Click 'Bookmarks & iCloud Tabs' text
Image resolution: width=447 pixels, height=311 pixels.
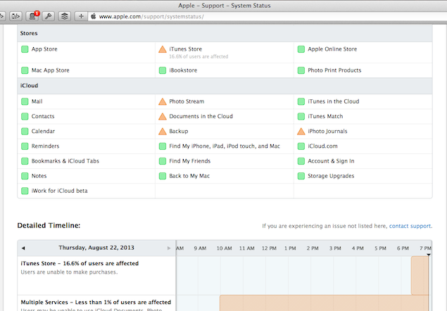point(65,161)
